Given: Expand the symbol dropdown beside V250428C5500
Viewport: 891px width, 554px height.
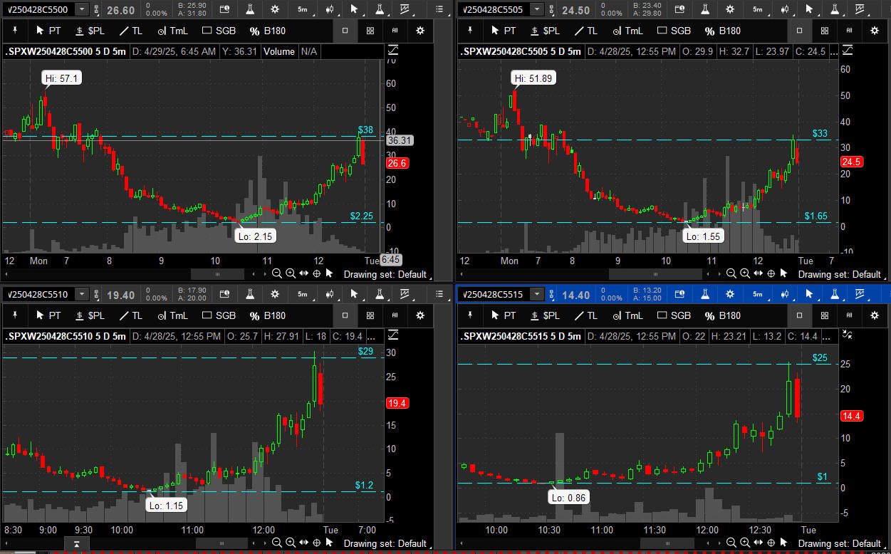Looking at the screenshot, I should pos(82,9).
